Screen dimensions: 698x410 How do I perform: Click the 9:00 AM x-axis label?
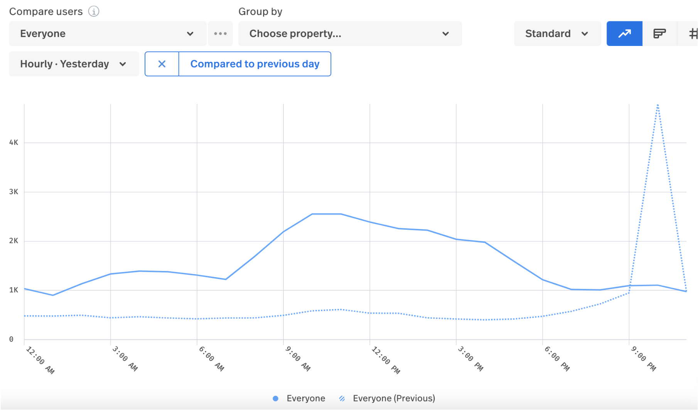[298, 359]
